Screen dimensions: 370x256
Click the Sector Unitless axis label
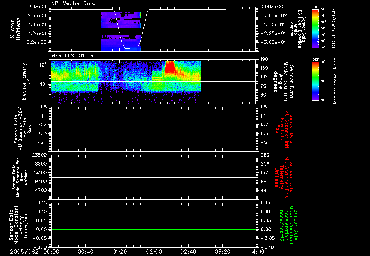tap(15, 29)
